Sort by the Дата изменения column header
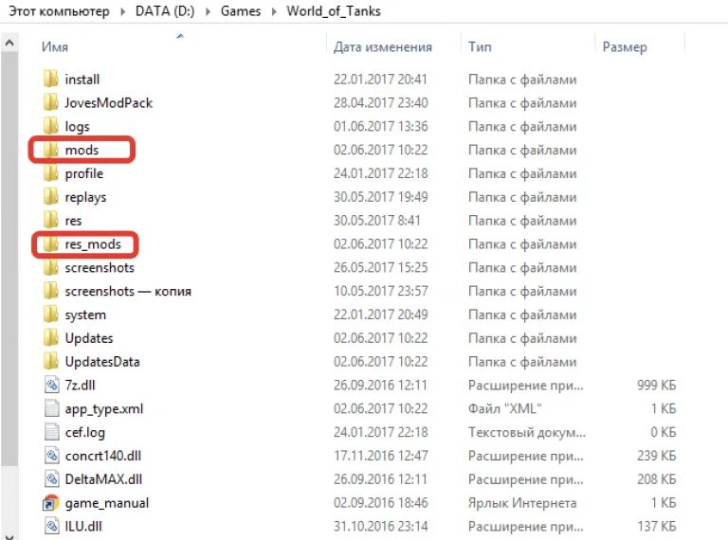The width and height of the screenshot is (728, 540). 383,46
